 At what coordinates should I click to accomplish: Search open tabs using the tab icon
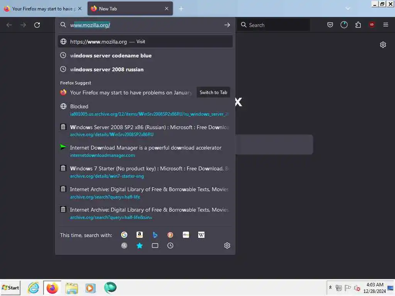click(155, 246)
